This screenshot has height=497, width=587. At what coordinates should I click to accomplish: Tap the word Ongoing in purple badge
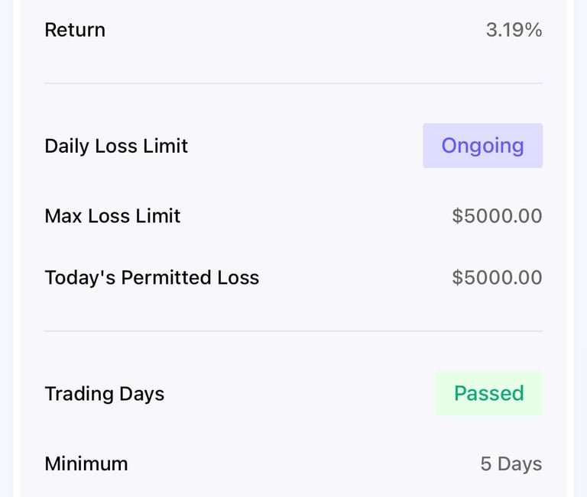(482, 146)
